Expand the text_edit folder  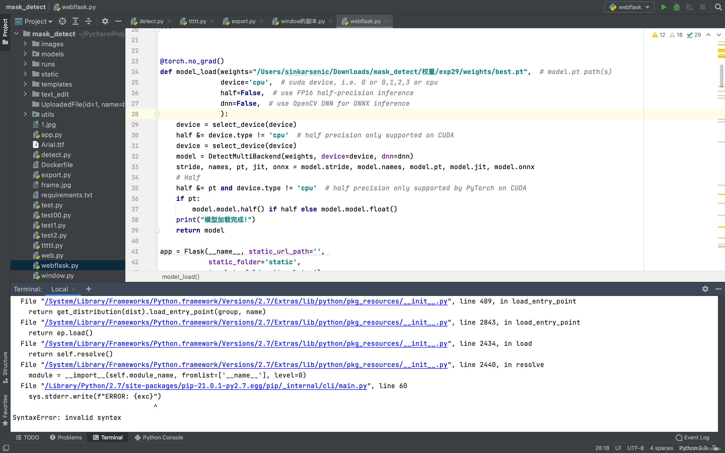click(25, 94)
